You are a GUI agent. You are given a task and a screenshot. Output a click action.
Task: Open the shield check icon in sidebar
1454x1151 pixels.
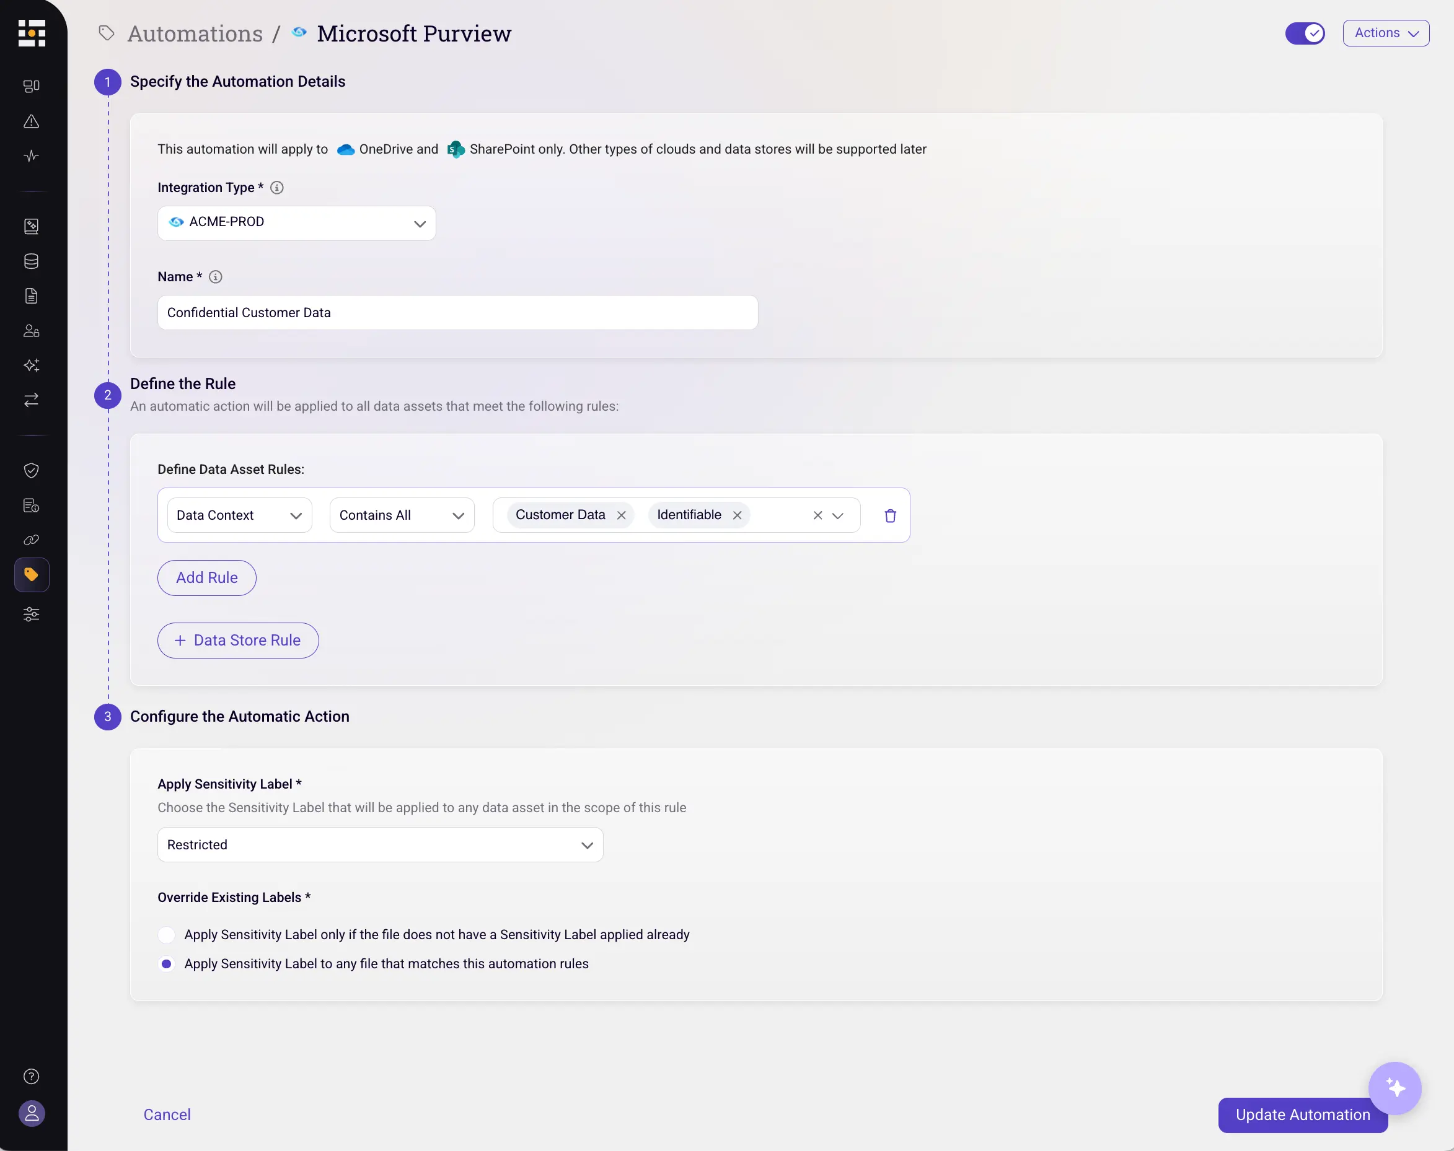pos(32,470)
